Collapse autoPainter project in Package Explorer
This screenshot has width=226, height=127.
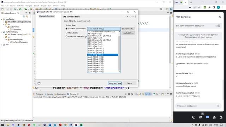point(1,19)
